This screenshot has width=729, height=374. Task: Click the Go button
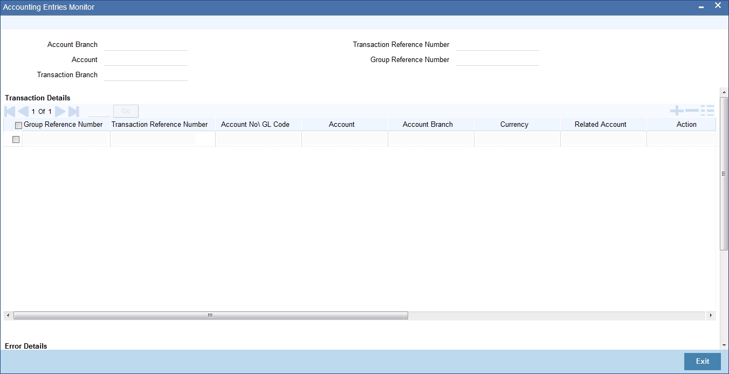(126, 111)
